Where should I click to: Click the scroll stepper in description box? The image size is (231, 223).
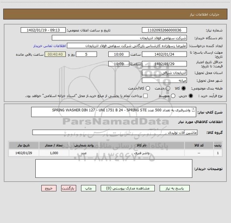click(193, 110)
